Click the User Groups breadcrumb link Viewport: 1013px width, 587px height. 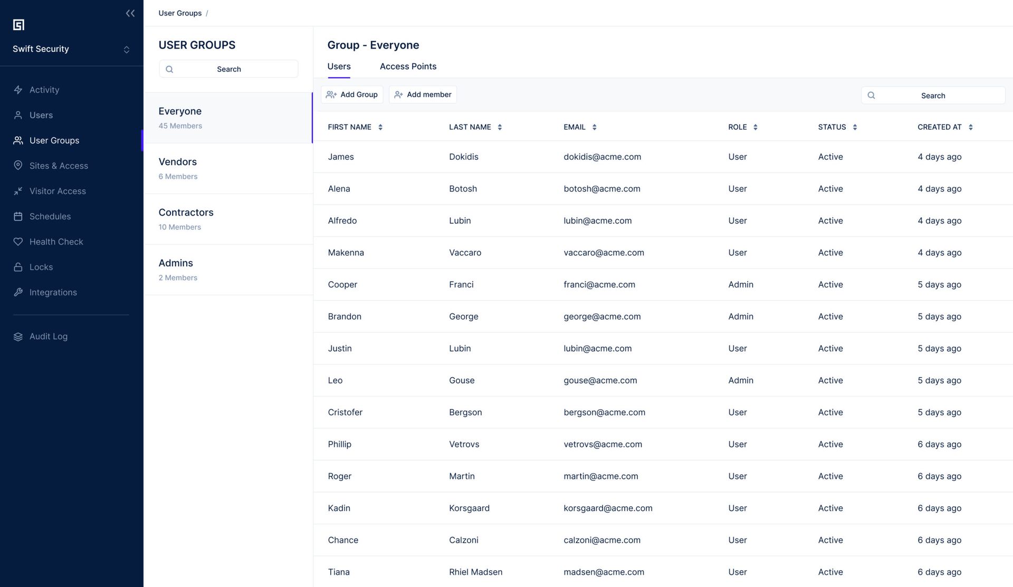coord(180,13)
